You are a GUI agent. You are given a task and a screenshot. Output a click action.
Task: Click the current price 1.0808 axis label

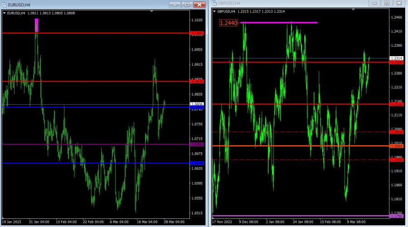(x=197, y=104)
